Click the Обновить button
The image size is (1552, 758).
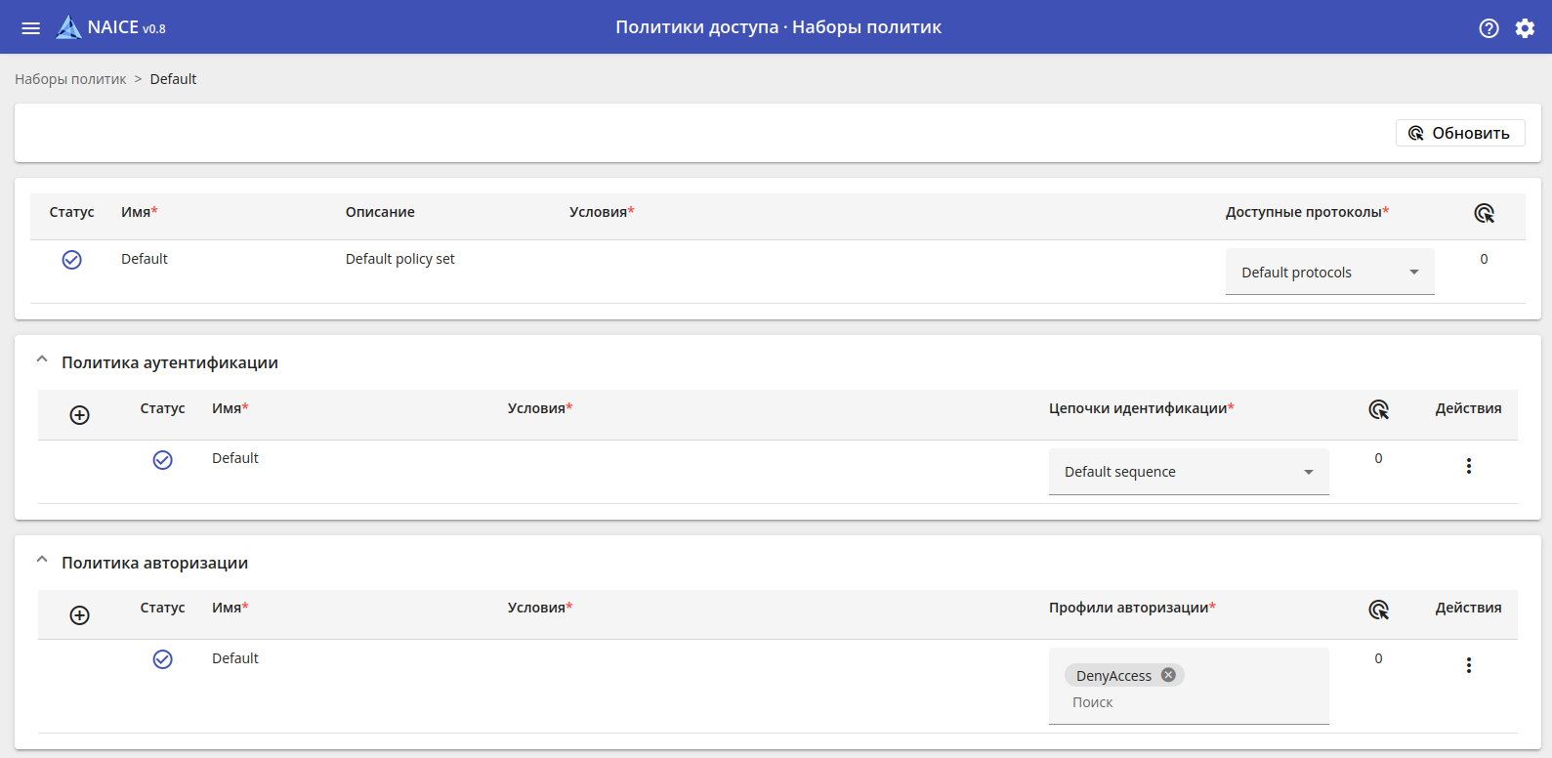pos(1460,133)
